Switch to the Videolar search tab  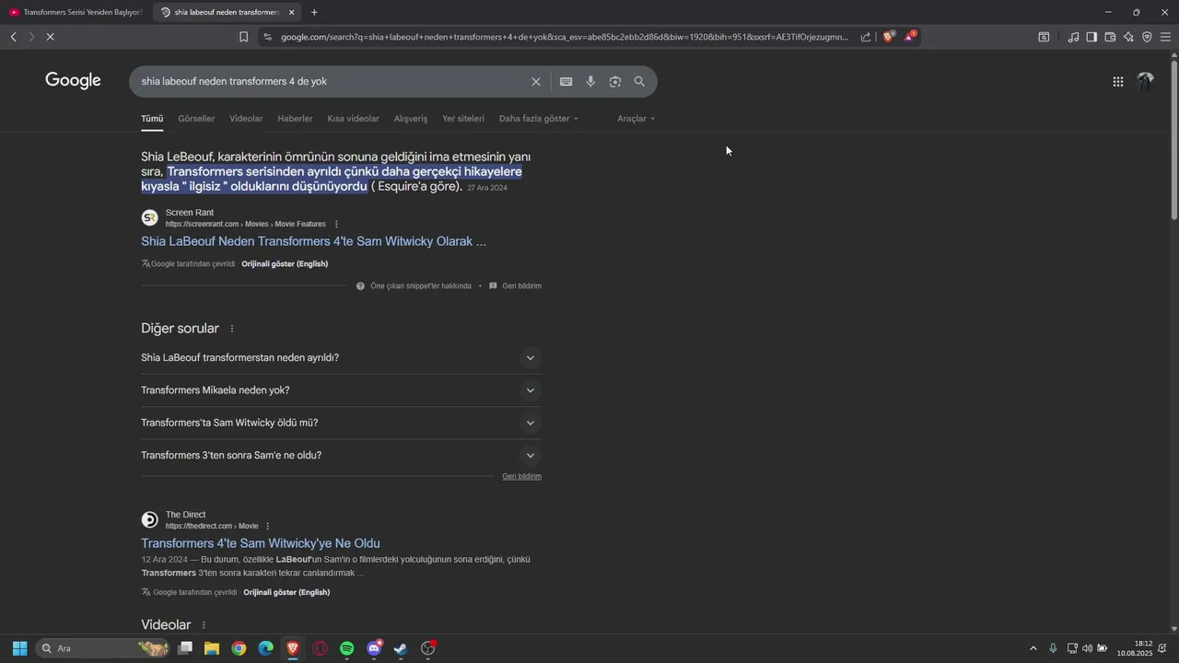246,119
